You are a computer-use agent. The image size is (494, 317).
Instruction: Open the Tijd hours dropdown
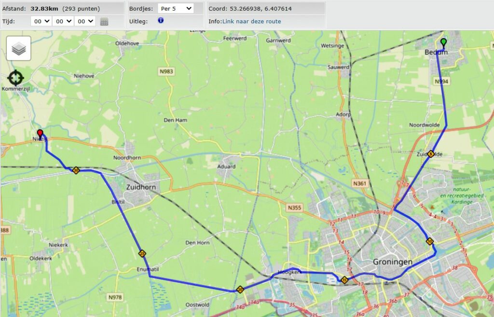point(41,21)
